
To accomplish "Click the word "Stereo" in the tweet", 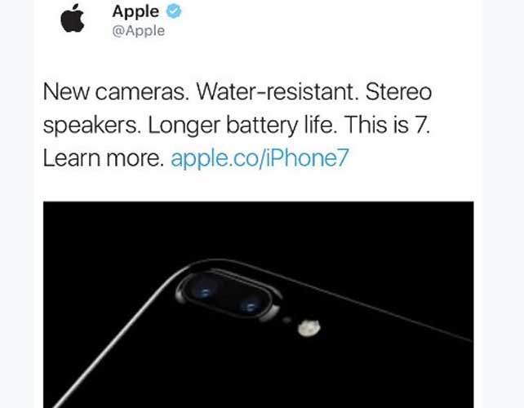I will (398, 91).
